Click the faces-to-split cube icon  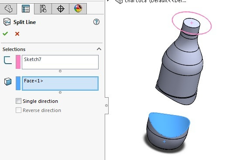(x=8, y=82)
